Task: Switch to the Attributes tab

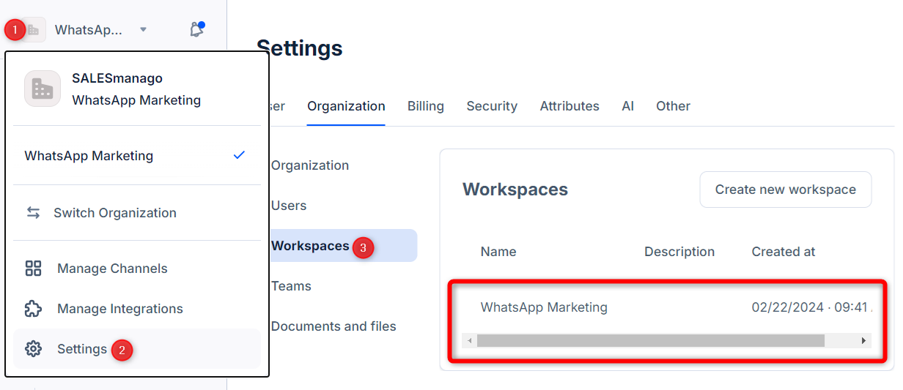Action: (570, 106)
